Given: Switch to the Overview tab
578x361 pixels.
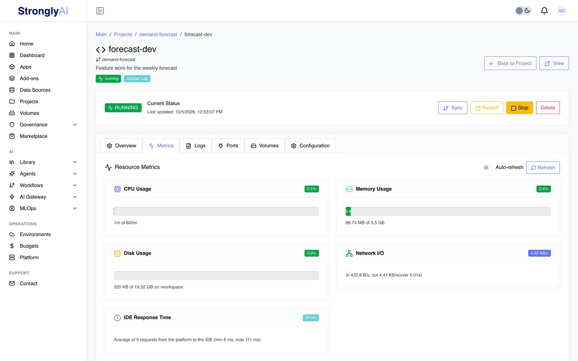Looking at the screenshot, I should point(121,146).
